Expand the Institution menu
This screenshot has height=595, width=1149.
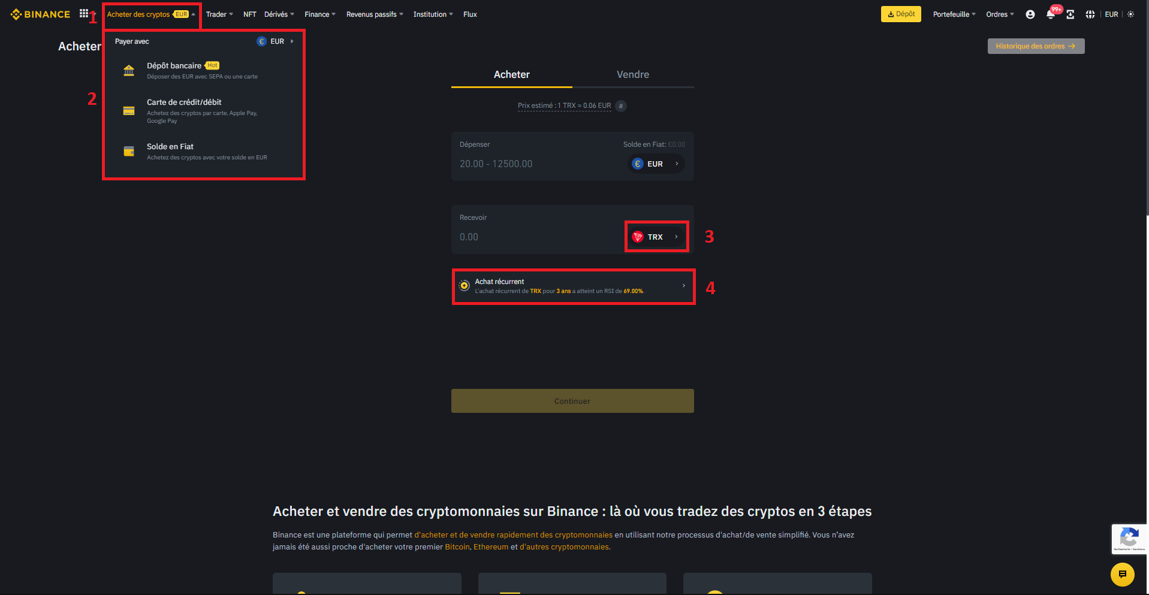point(433,14)
